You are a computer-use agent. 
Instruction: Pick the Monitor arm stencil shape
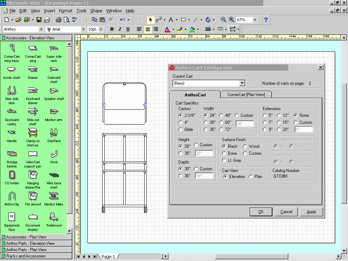click(x=53, y=112)
